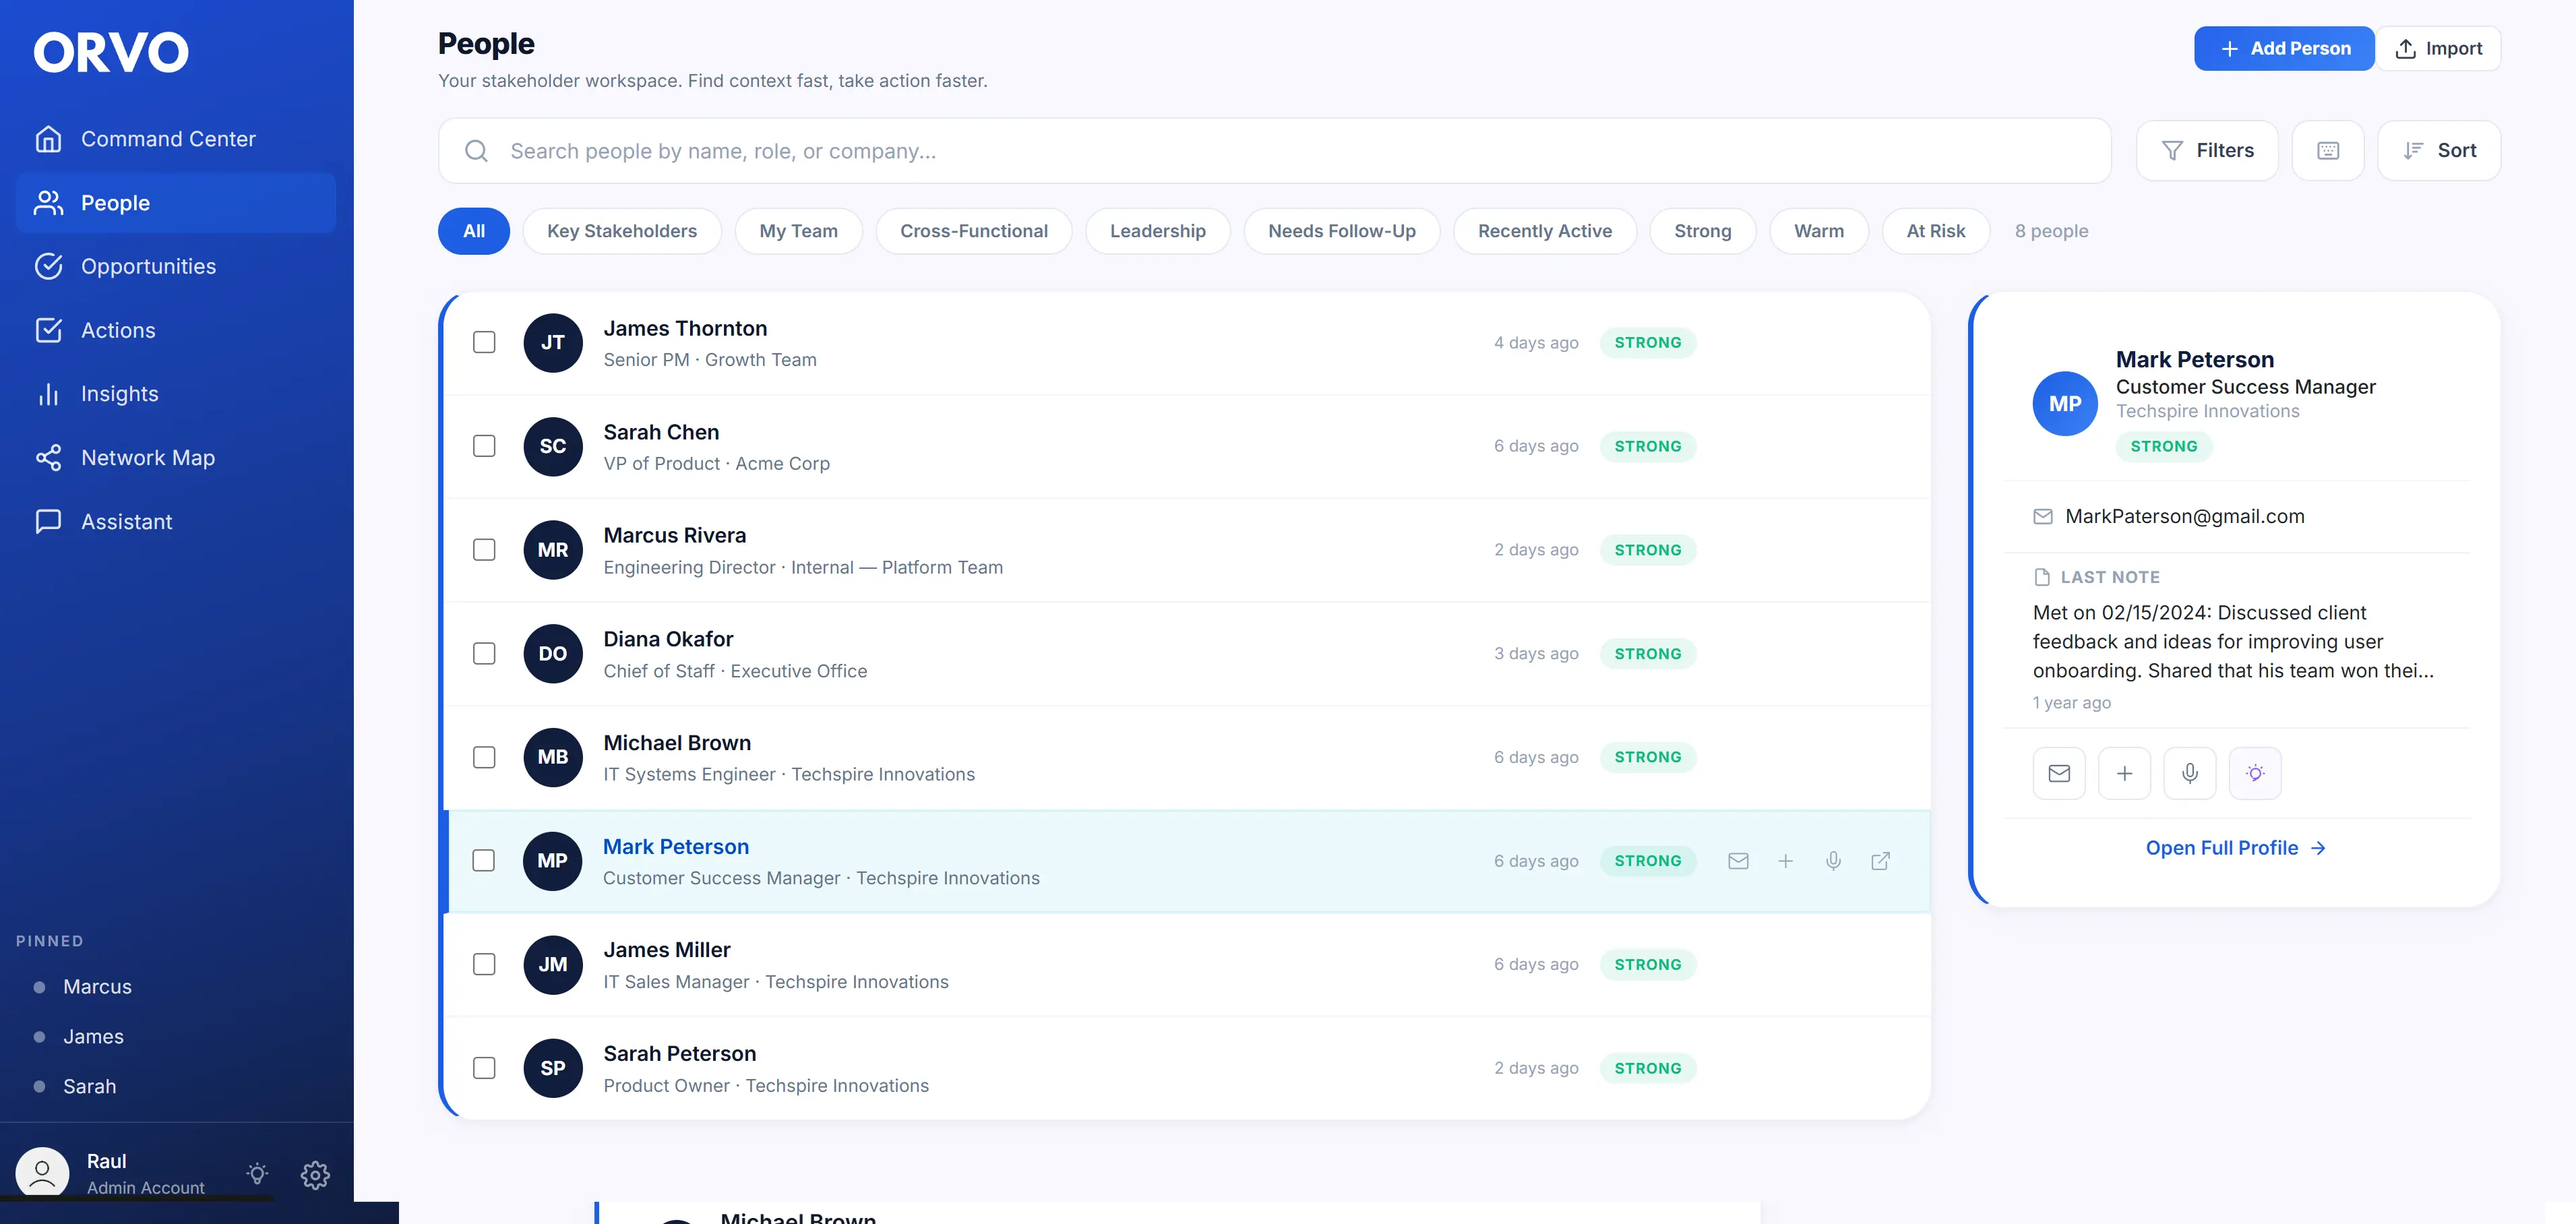Select the At Risk filter tab

[1935, 230]
